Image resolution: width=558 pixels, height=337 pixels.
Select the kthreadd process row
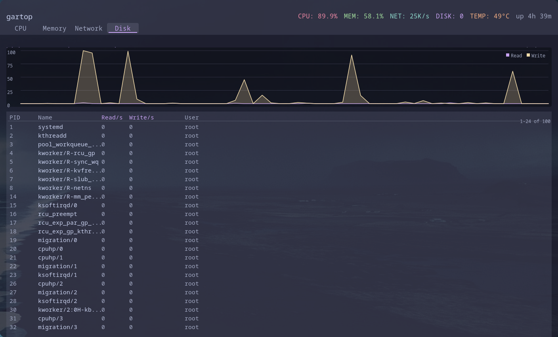(x=52, y=136)
